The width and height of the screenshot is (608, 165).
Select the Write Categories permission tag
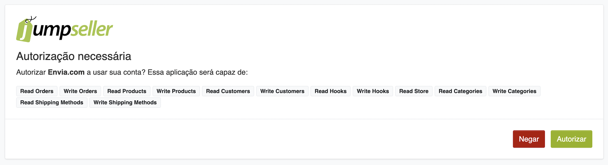point(514,91)
